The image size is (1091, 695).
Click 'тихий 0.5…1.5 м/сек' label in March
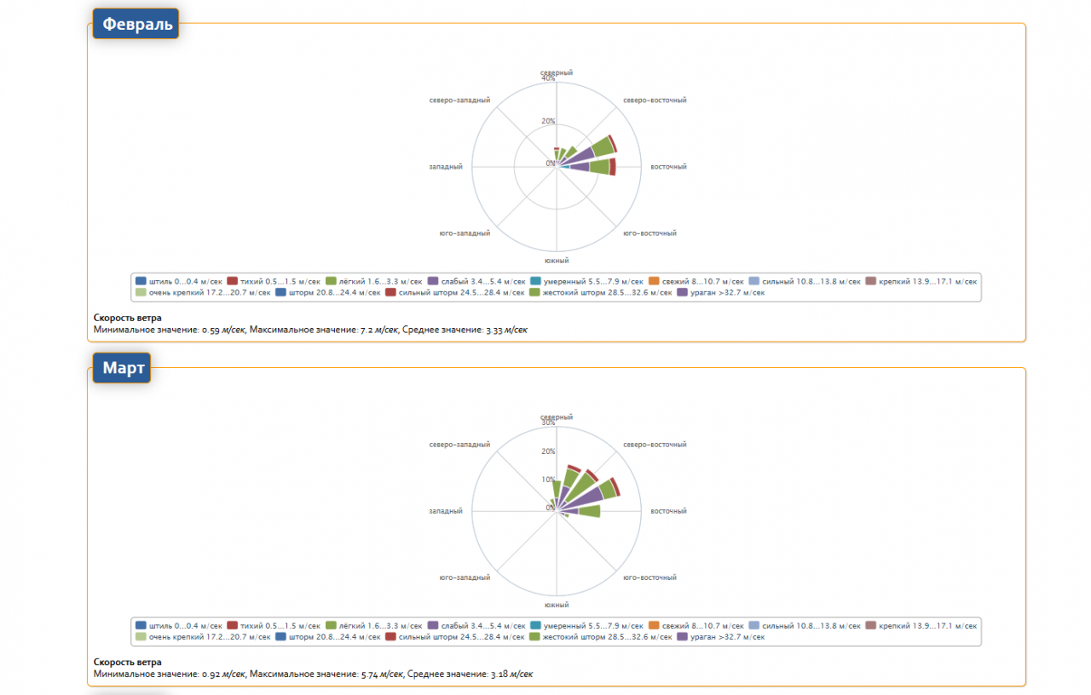click(x=280, y=625)
